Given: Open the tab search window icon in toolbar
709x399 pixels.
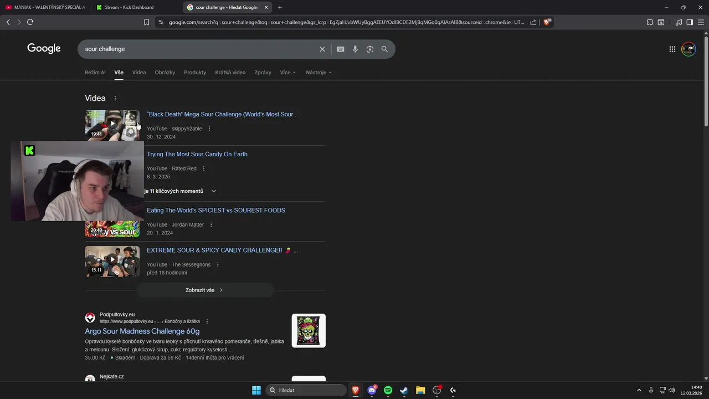Looking at the screenshot, I should coord(661,22).
